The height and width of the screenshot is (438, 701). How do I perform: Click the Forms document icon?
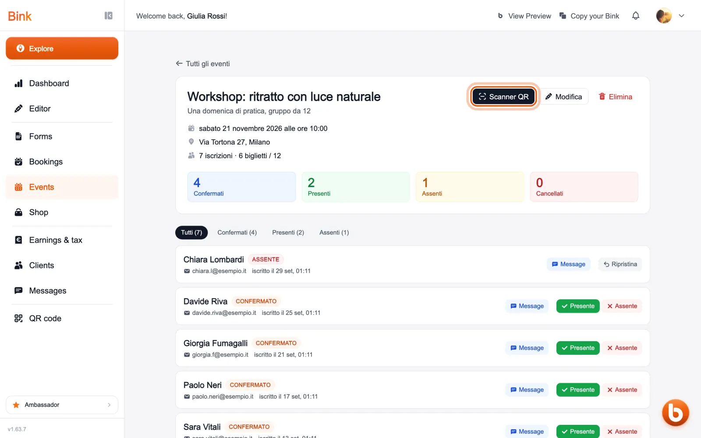point(18,136)
